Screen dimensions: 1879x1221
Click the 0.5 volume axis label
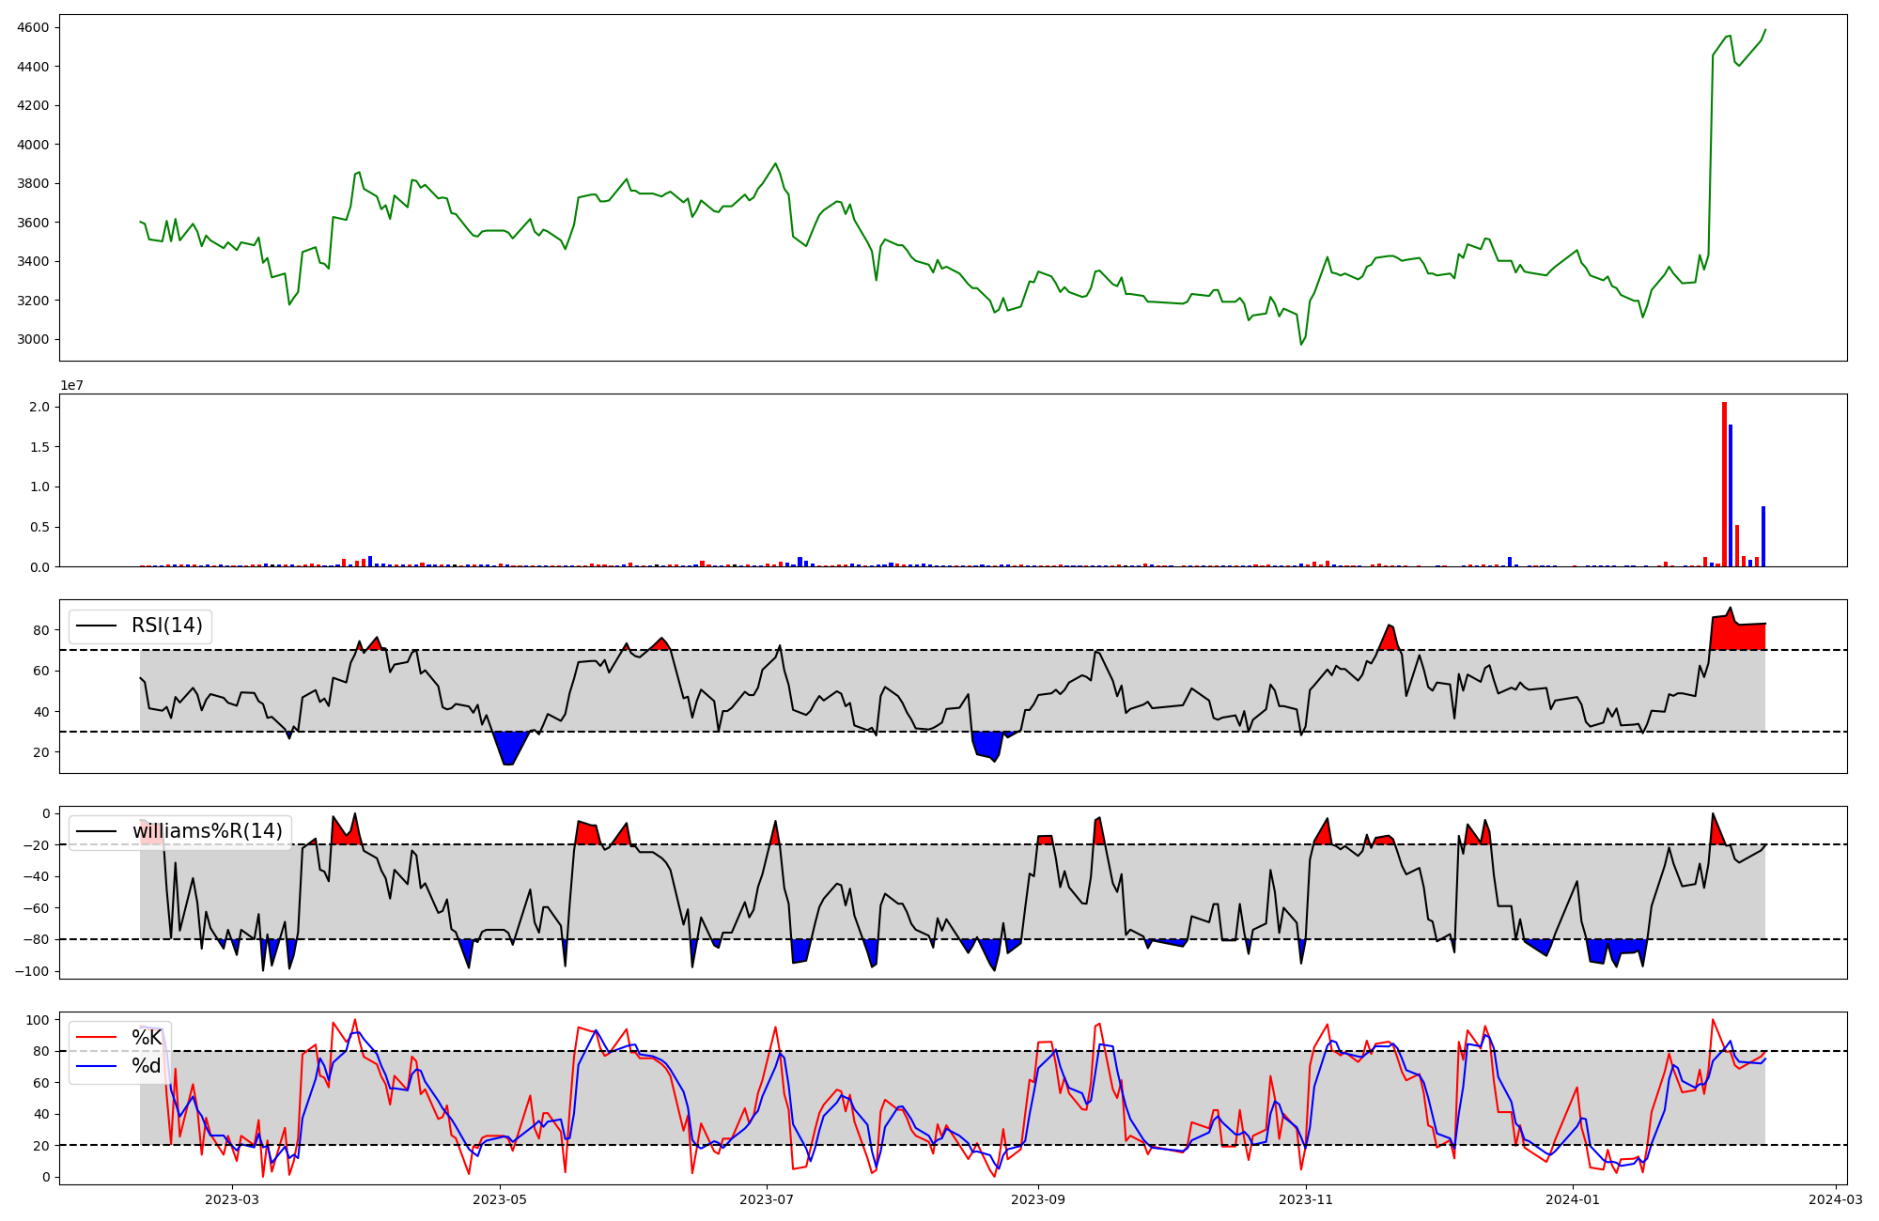click(39, 528)
